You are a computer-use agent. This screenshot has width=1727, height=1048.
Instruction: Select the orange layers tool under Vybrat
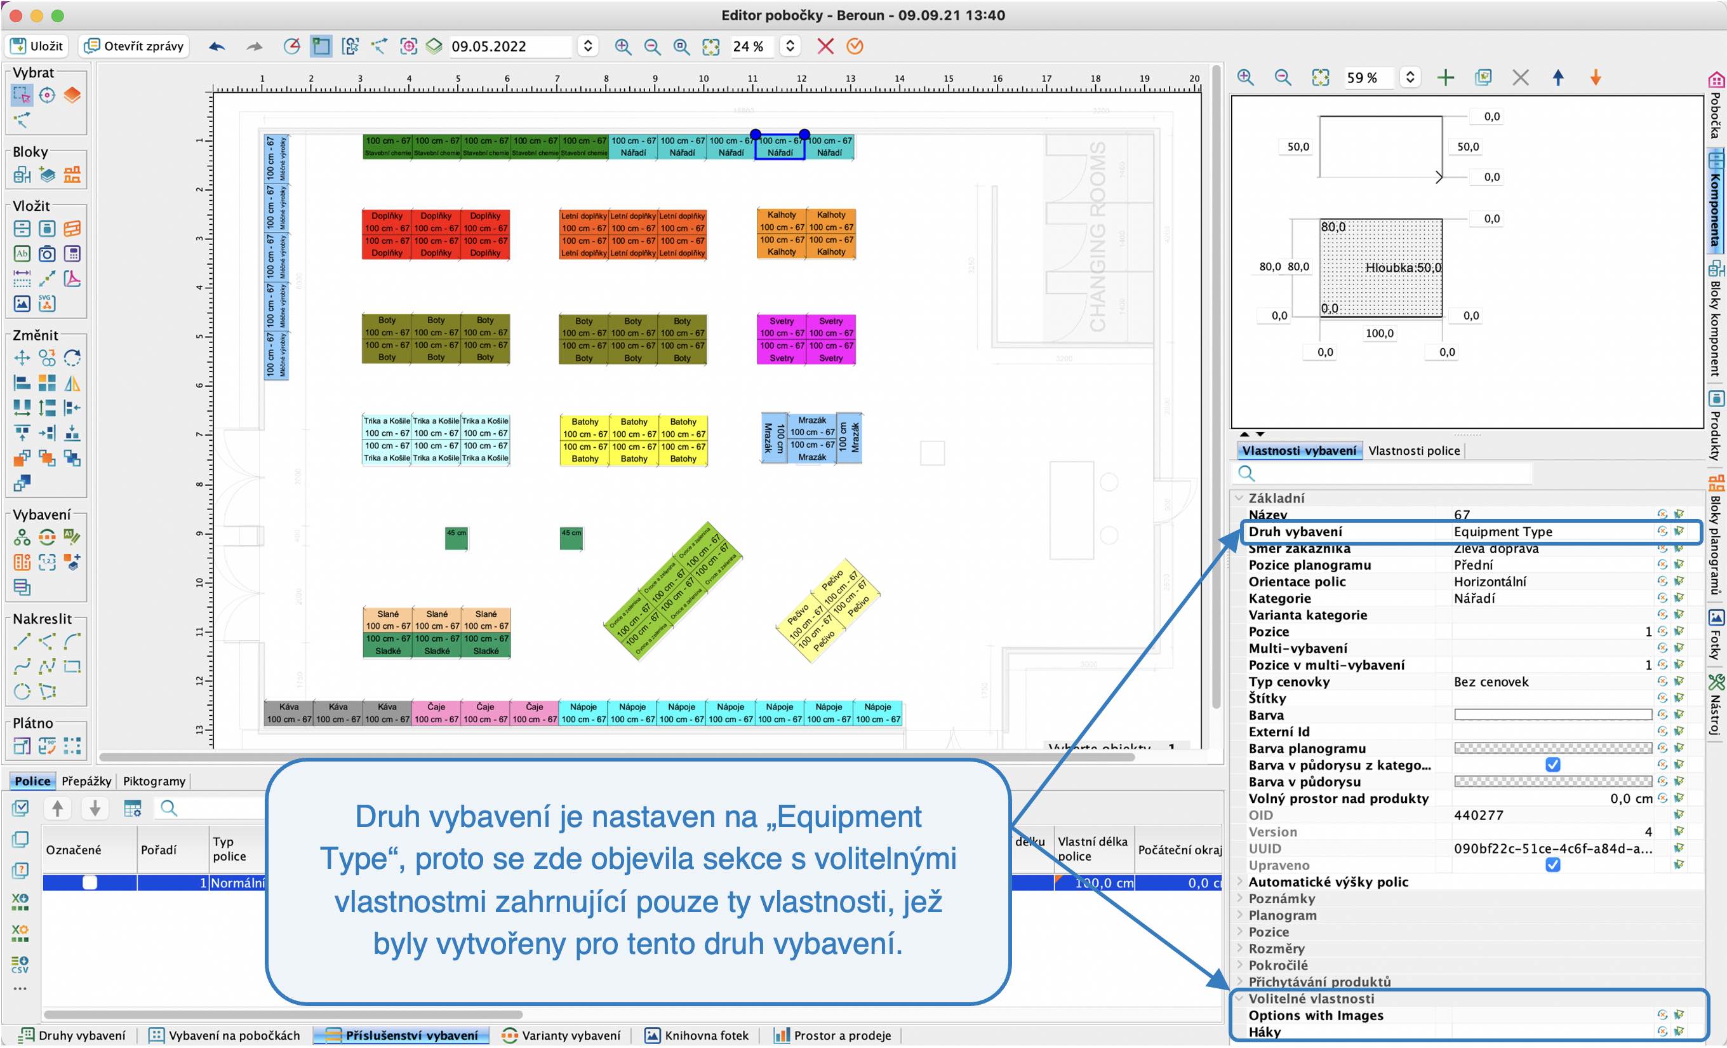pyautogui.click(x=72, y=95)
